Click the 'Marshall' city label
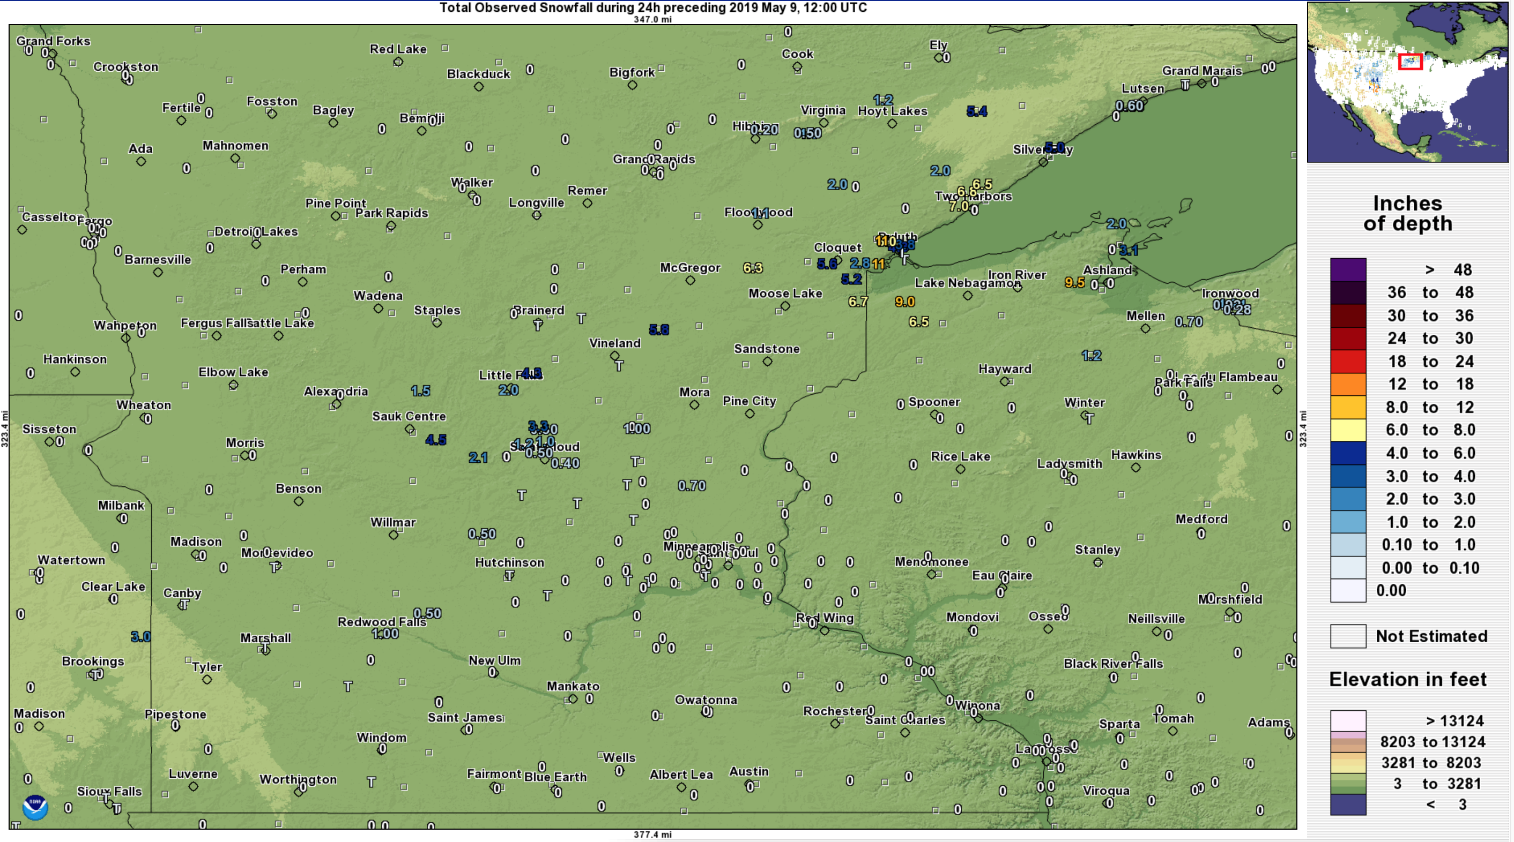Screen dimensions: 1514x842 (265, 638)
